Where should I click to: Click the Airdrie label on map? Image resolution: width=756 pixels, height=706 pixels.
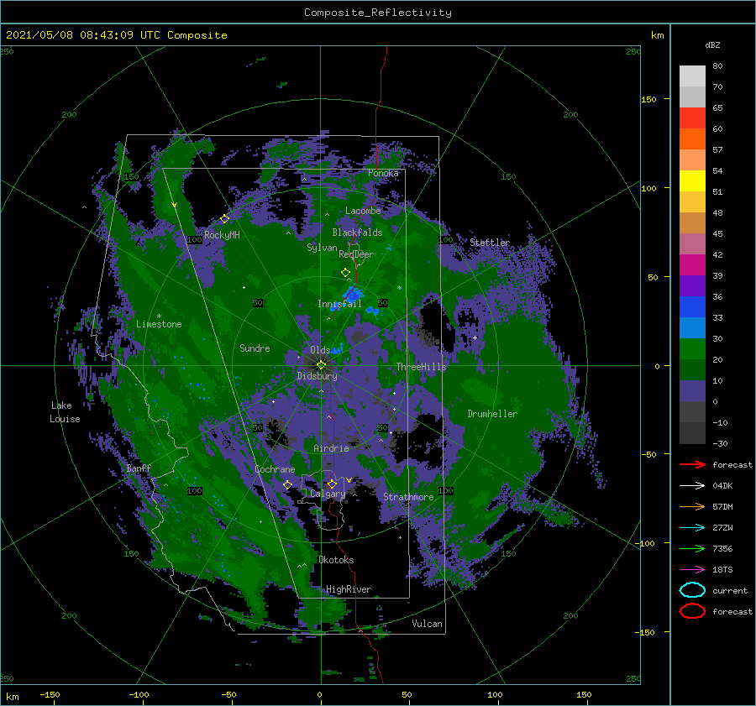pos(331,448)
